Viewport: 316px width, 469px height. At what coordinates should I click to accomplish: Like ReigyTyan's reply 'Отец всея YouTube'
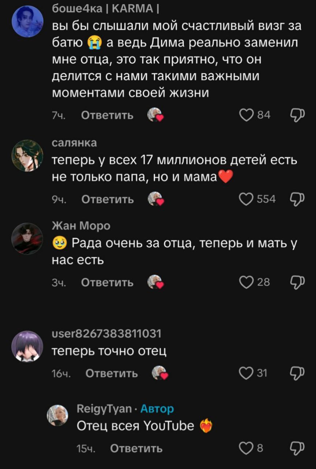245,448
